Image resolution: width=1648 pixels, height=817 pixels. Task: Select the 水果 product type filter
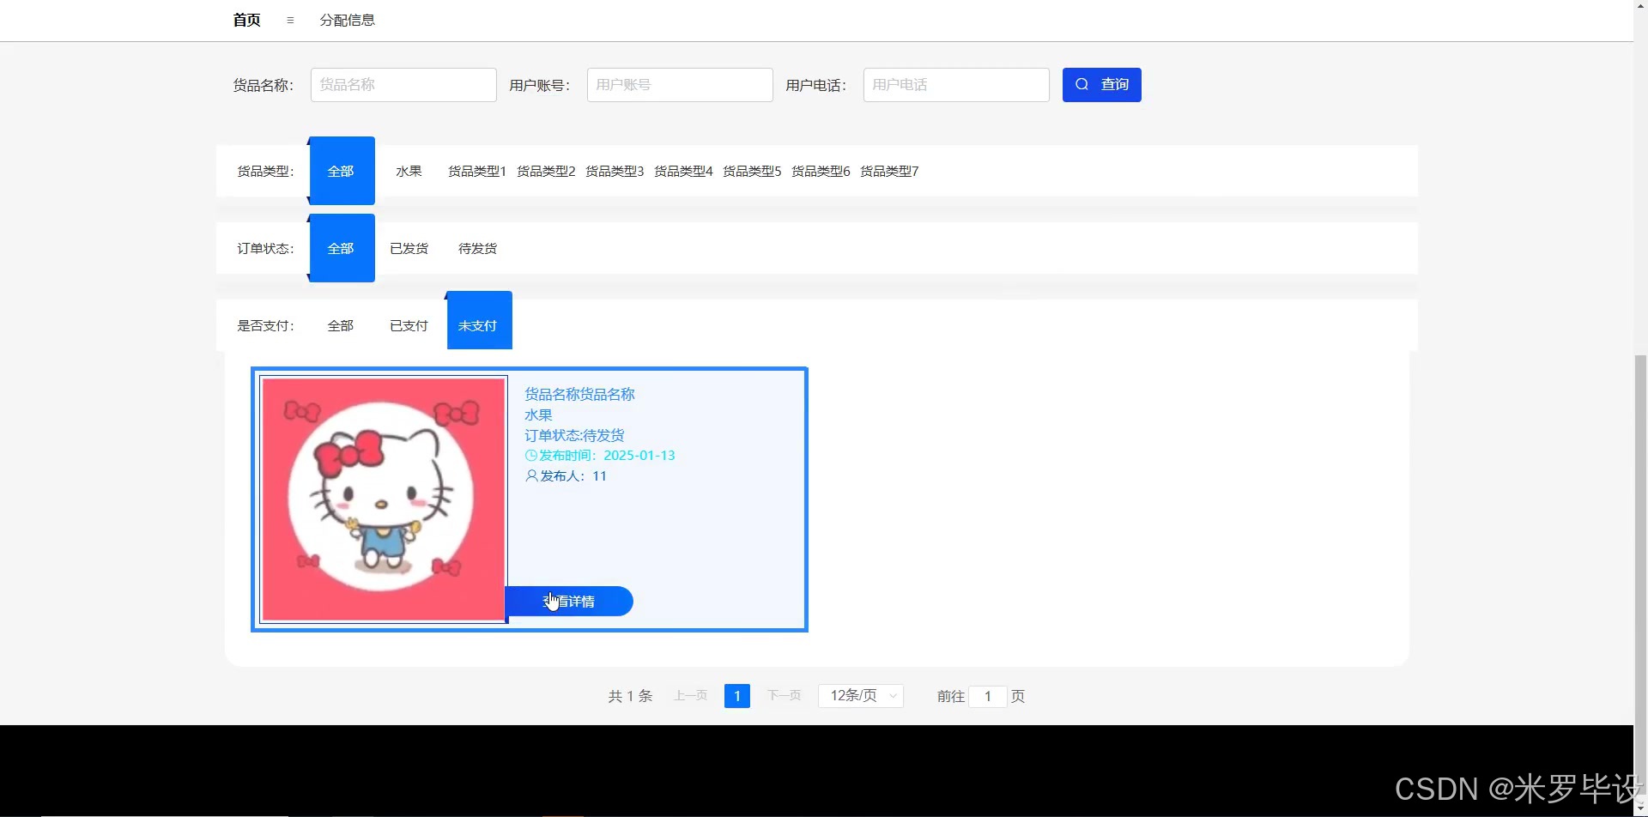409,171
